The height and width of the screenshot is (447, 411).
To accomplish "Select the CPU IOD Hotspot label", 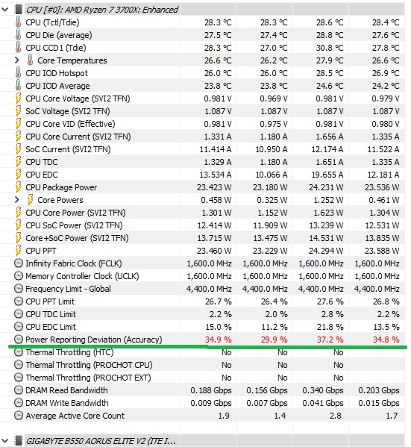I will pyautogui.click(x=57, y=73).
